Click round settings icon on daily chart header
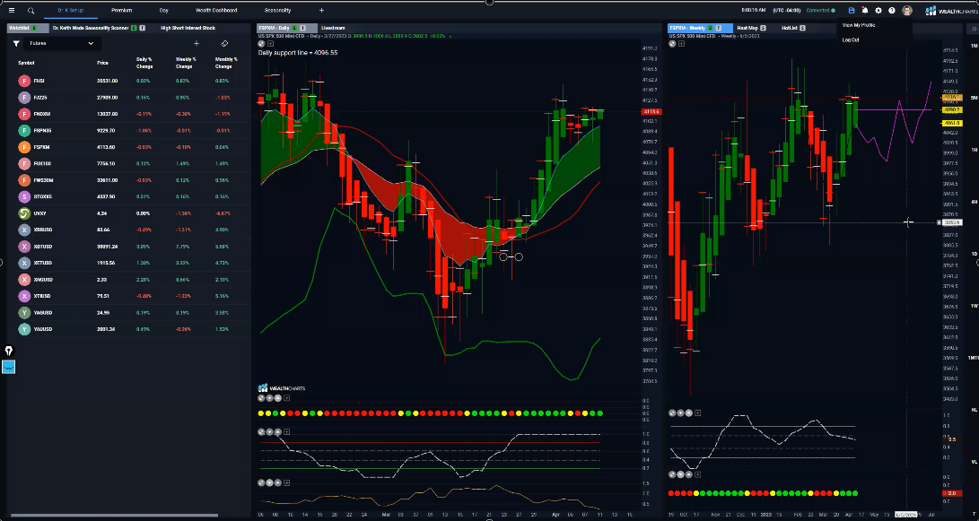The image size is (979, 521). tap(262, 44)
